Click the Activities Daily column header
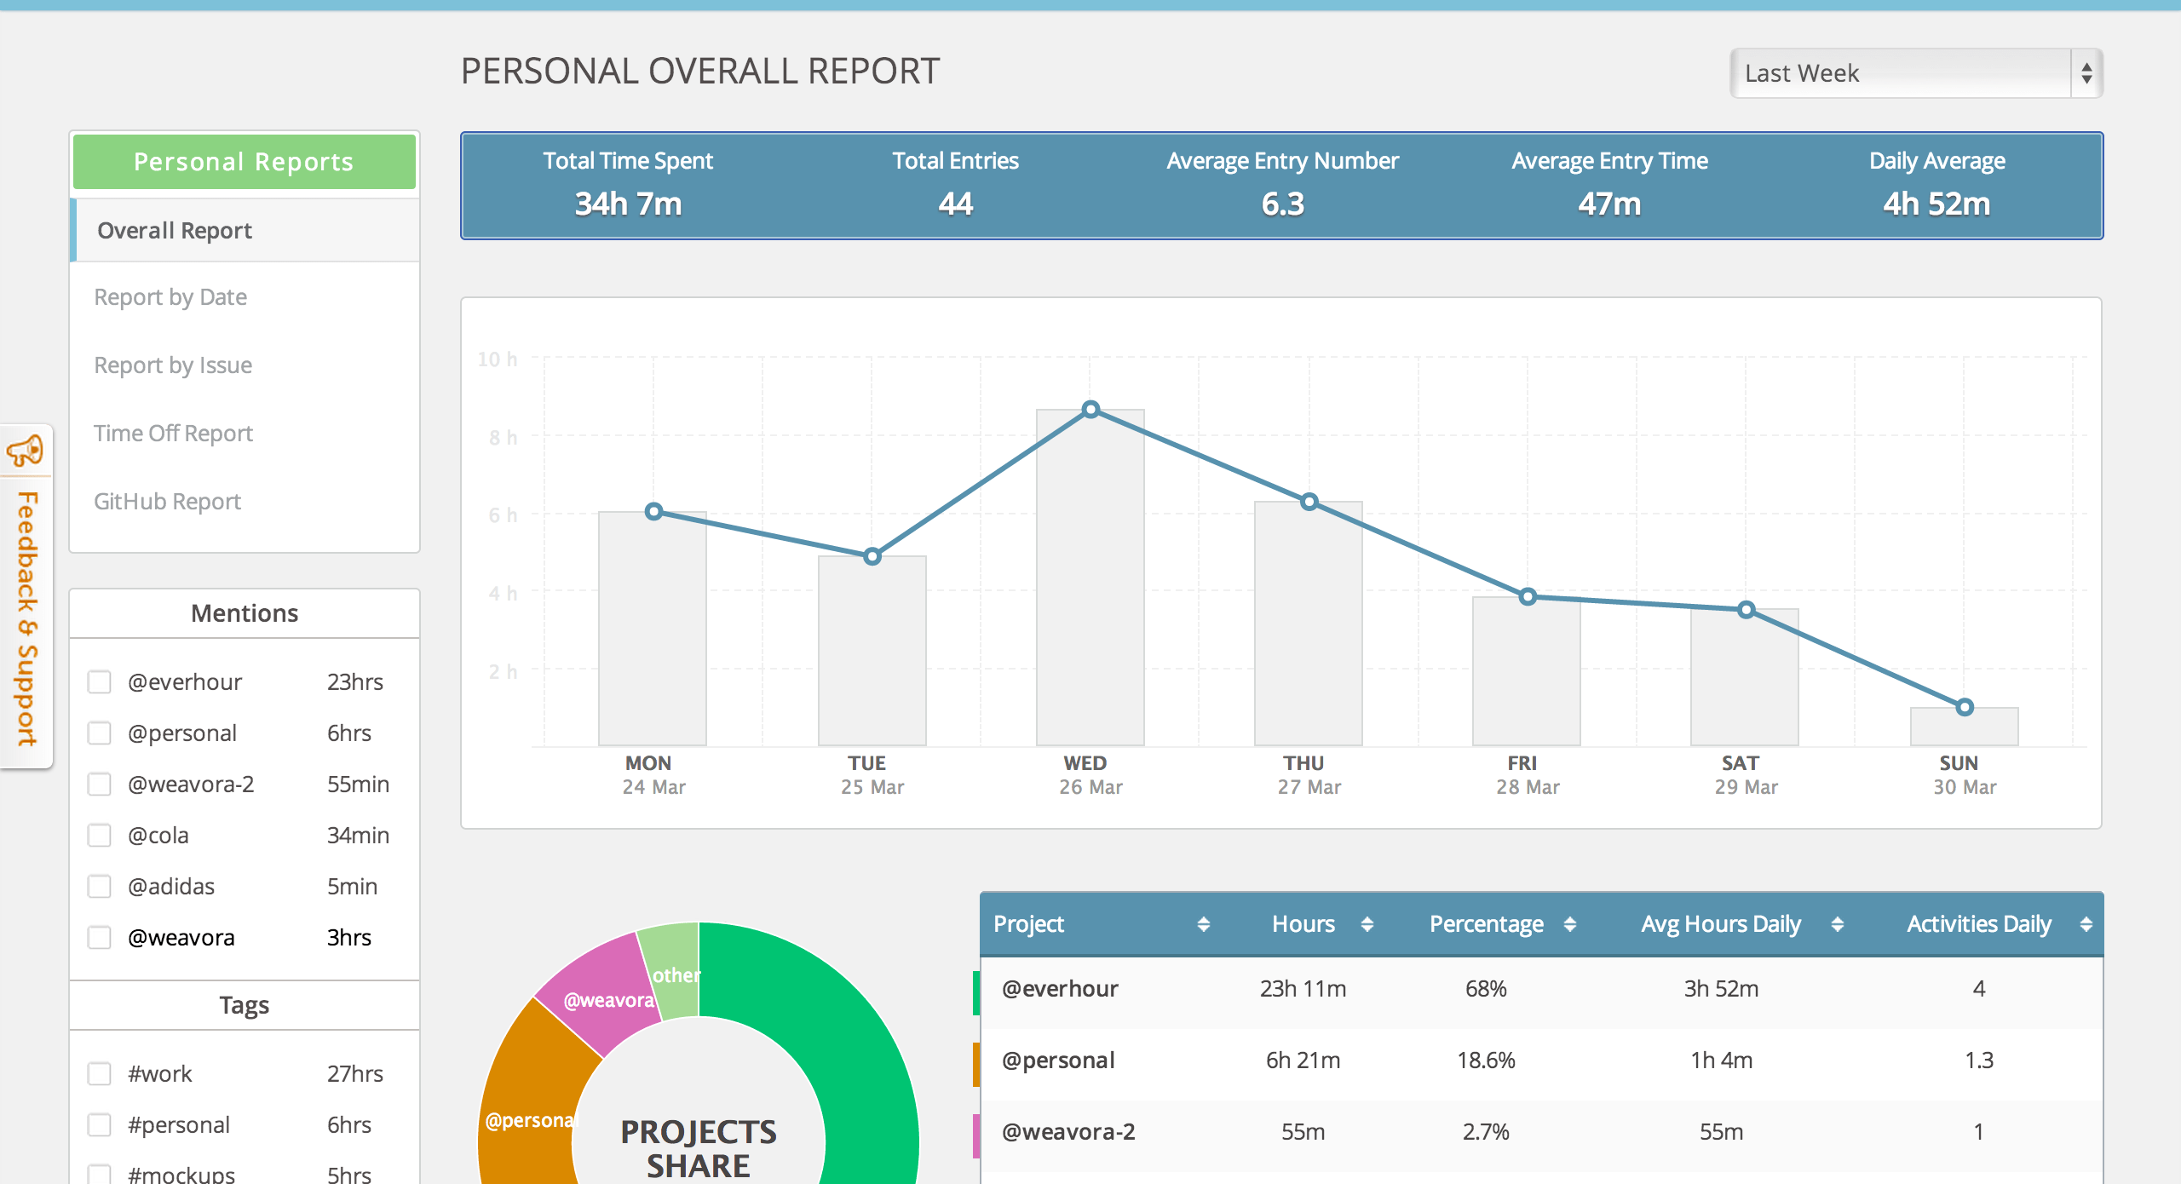The image size is (2181, 1184). click(1978, 924)
